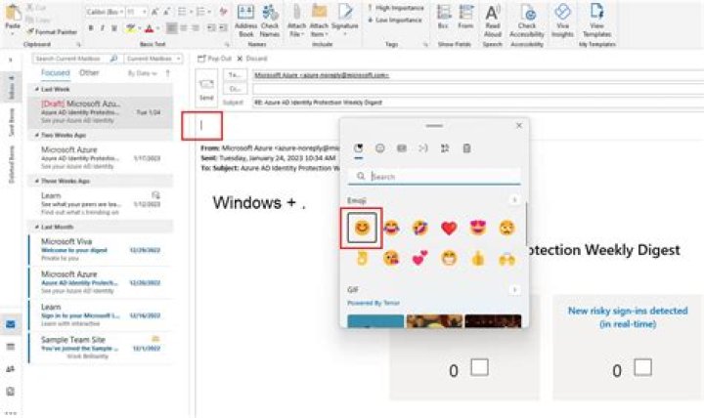Click View Templates in the ribbon
This screenshot has width=704, height=418.
coord(596,21)
